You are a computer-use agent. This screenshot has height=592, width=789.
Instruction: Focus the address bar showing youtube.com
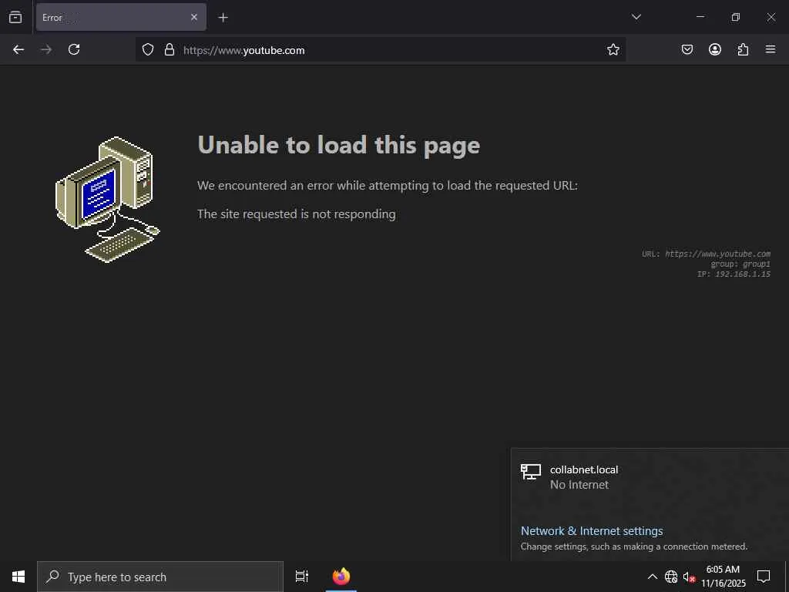[x=381, y=49]
